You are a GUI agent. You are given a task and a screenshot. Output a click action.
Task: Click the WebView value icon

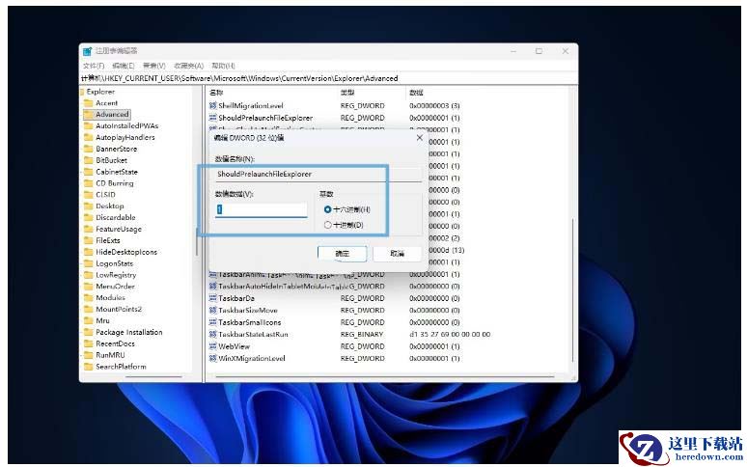coord(212,345)
